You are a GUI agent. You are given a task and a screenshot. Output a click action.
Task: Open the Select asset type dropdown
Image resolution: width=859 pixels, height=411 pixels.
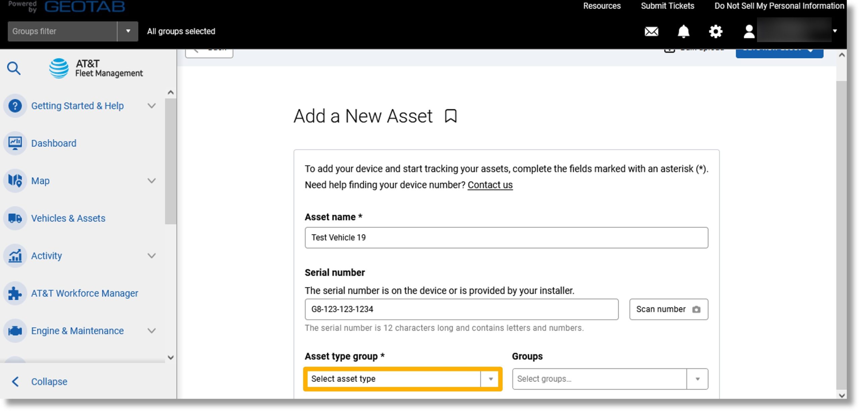[403, 379]
